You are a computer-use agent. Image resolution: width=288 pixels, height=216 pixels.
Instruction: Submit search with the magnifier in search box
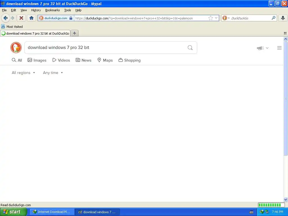click(x=190, y=48)
